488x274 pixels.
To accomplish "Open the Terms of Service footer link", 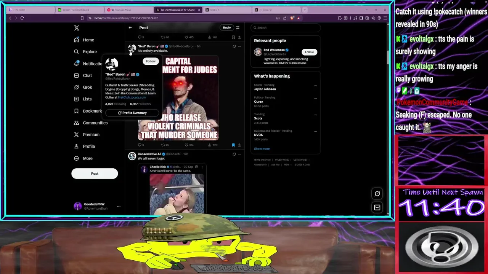I will pos(262,160).
